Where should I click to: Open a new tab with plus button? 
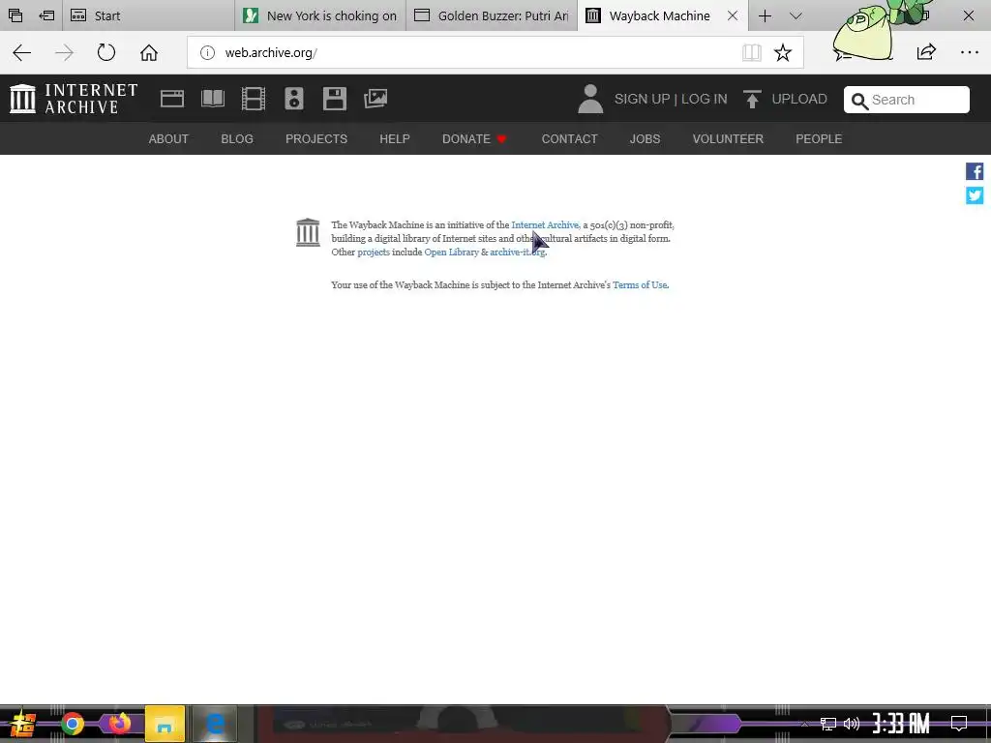tap(765, 15)
